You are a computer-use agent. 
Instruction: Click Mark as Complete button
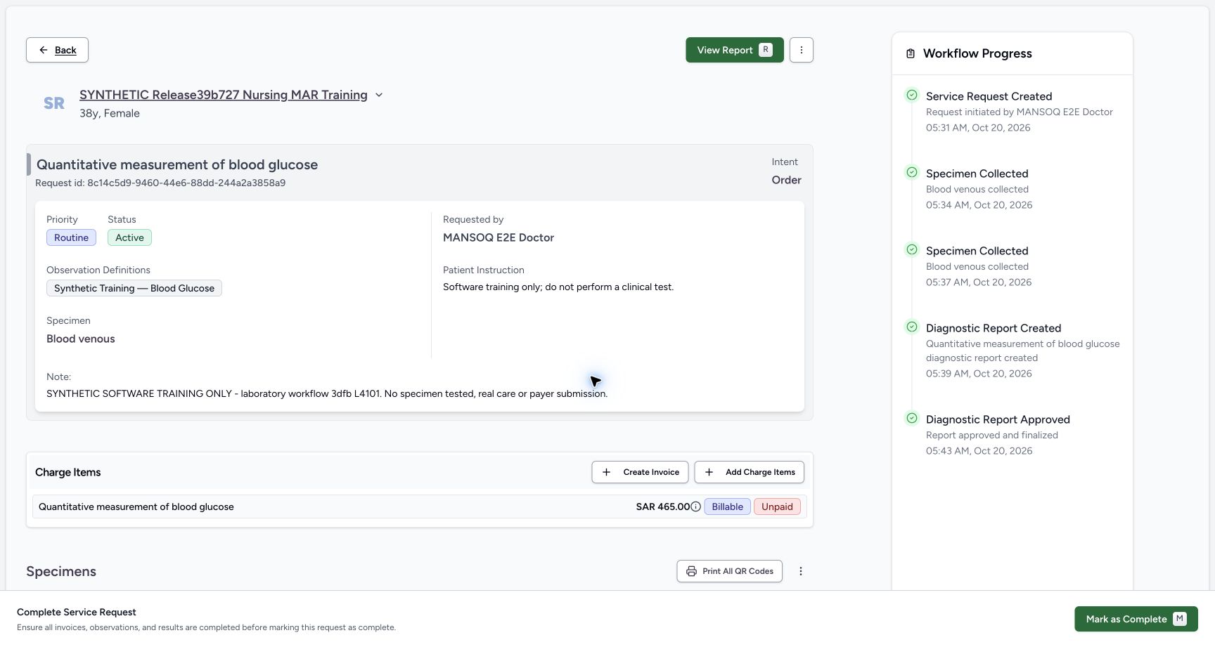(1136, 619)
